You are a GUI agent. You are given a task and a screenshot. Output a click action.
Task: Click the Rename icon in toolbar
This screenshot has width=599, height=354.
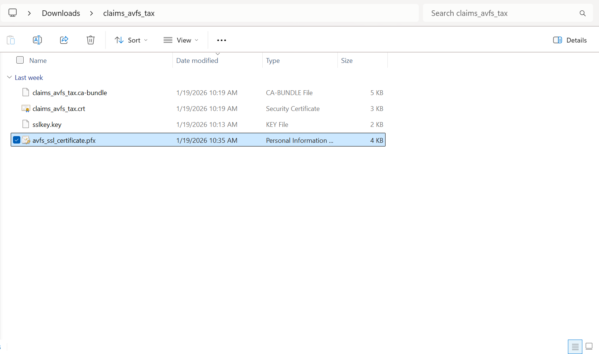(37, 40)
